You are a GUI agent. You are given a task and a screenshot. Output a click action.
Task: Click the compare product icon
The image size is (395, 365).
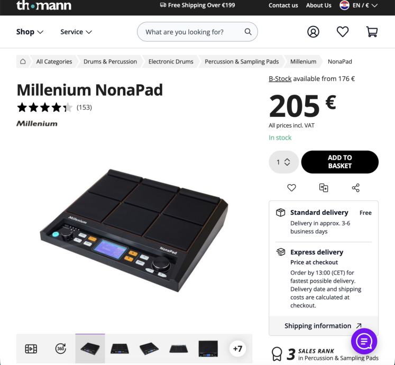point(324,188)
